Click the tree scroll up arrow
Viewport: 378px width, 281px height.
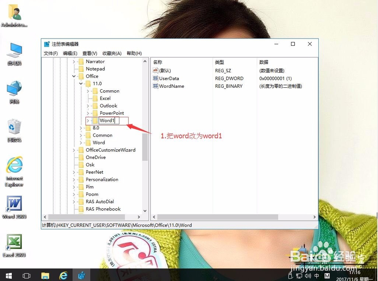pos(145,61)
